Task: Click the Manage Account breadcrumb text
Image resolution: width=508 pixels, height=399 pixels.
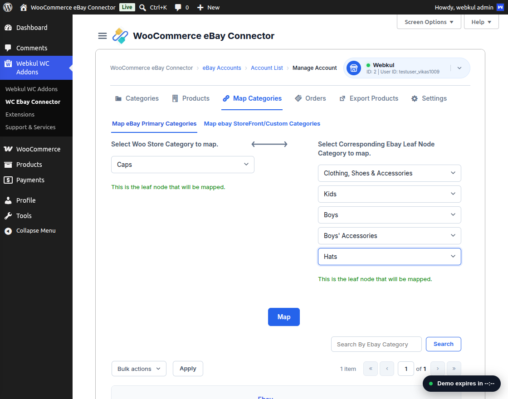Action: pyautogui.click(x=315, y=68)
